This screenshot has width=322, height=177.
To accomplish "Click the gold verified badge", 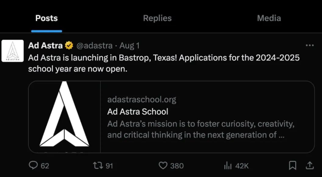I will (69, 46).
